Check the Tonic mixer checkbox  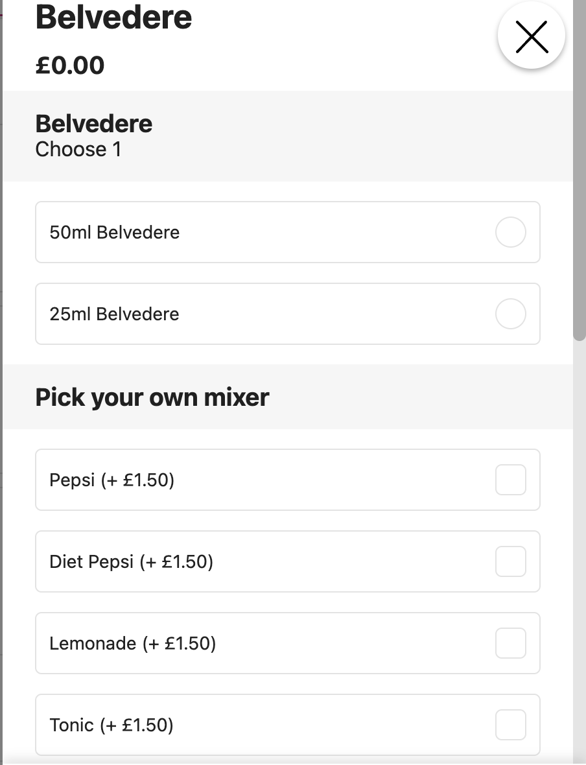point(510,725)
